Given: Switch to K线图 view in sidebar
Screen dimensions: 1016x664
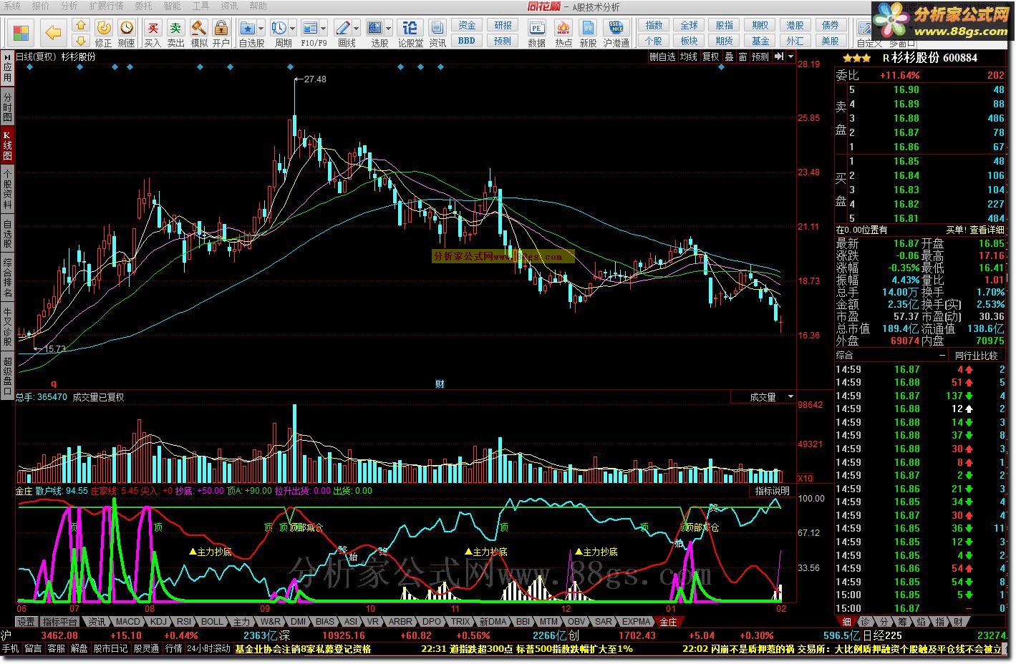Looking at the screenshot, I should tap(7, 145).
